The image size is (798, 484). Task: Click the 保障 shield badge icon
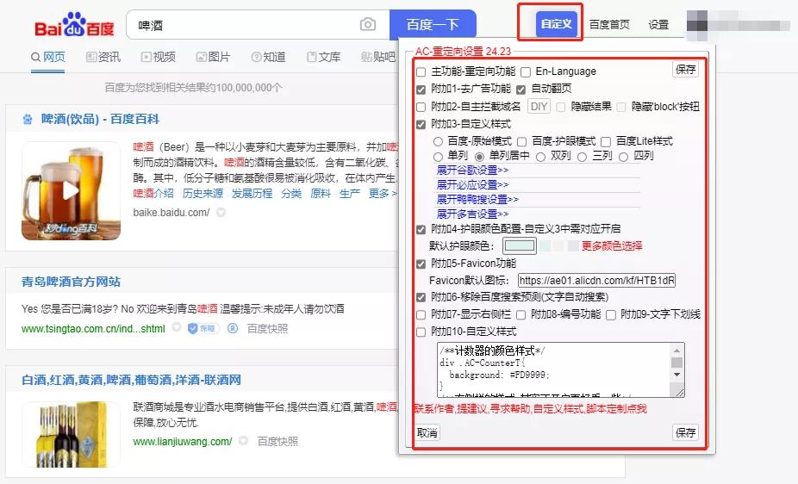pyautogui.click(x=203, y=328)
